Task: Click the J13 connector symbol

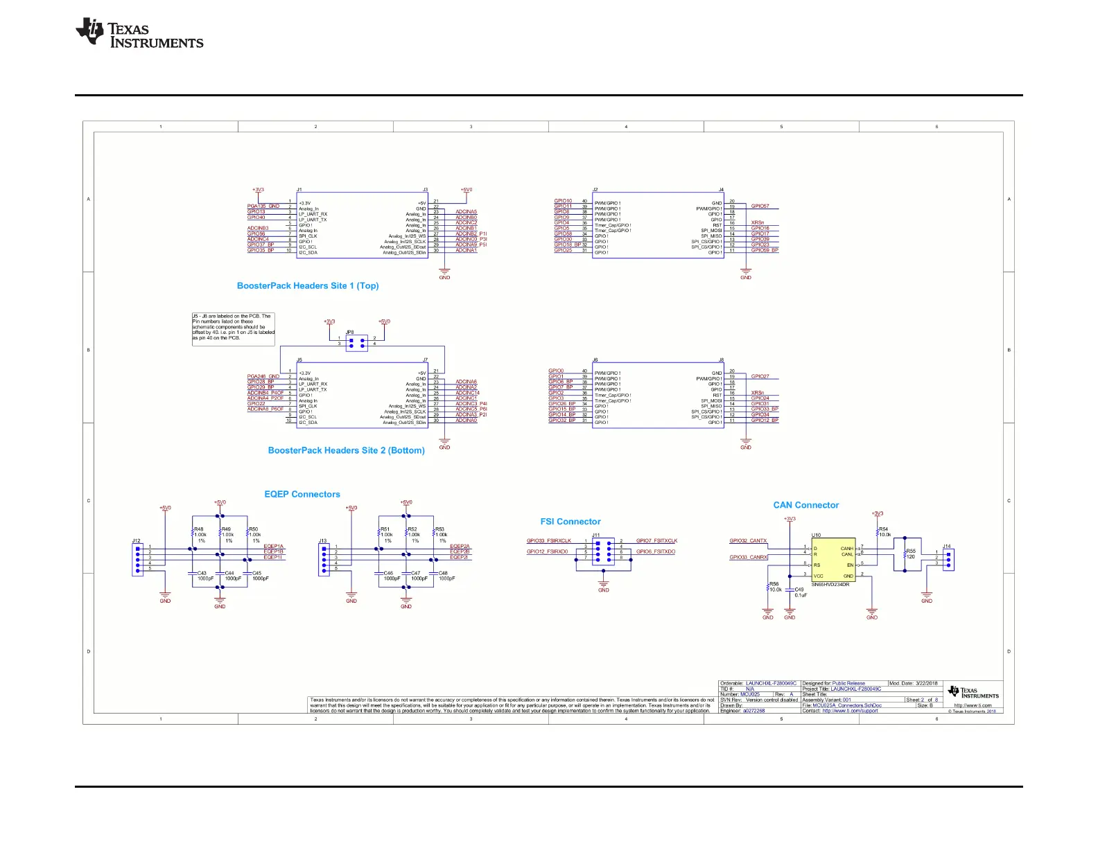Action: (324, 558)
